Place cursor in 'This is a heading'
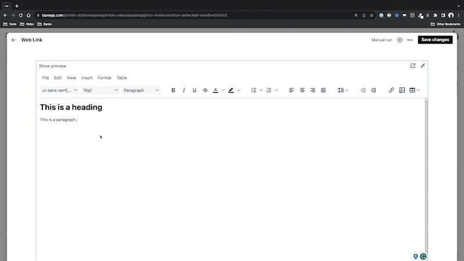Screen dimensions: 464x261 71,107
